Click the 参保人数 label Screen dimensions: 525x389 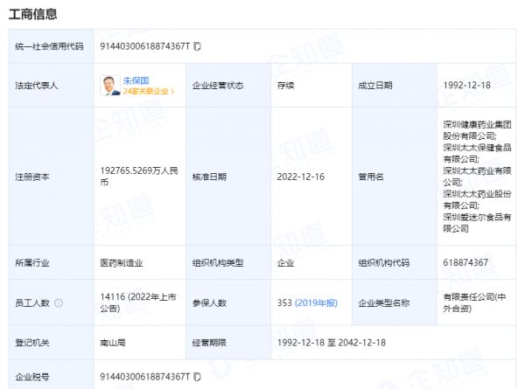(x=209, y=303)
